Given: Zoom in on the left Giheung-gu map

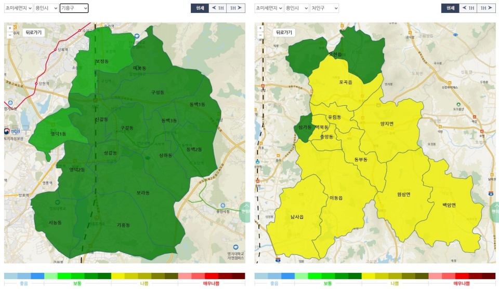Looking at the screenshot, I should (9, 28).
